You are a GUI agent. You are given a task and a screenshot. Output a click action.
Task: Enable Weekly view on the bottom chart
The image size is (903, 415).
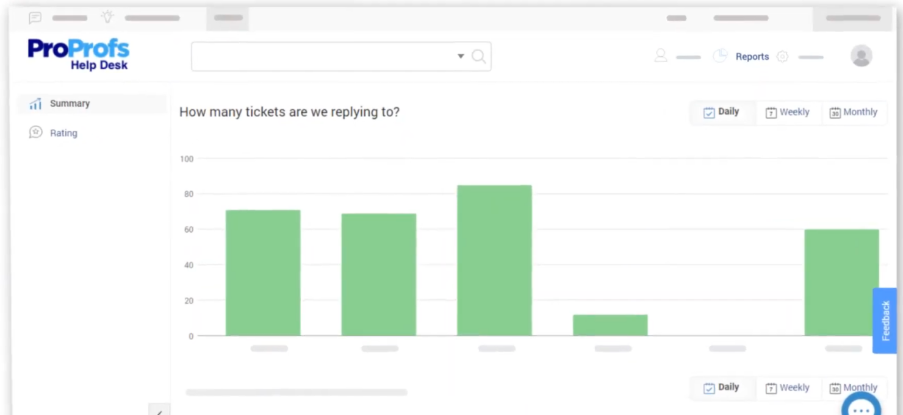pyautogui.click(x=788, y=388)
